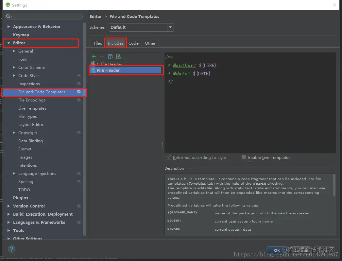
Task: Enable Live Templates checkbox
Action: tap(244, 157)
